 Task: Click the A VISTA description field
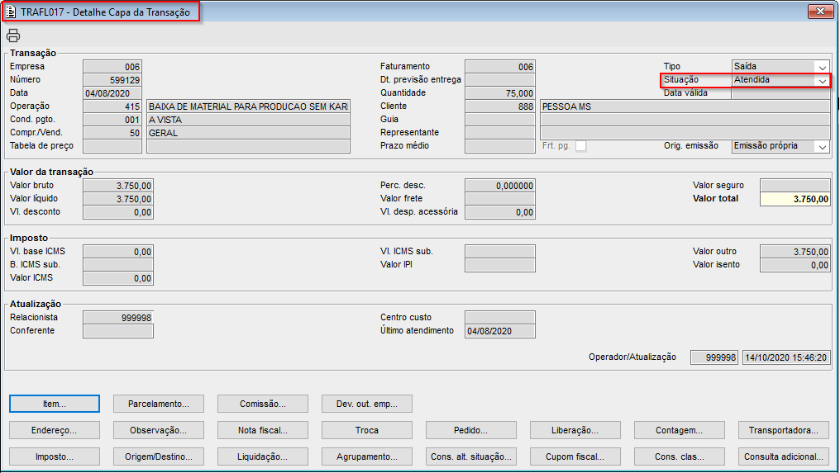click(249, 120)
